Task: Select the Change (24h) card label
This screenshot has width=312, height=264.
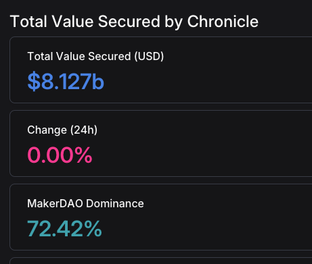Action: pyautogui.click(x=62, y=130)
